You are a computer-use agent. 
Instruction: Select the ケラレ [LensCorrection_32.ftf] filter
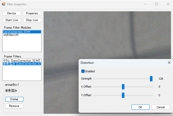(22, 61)
